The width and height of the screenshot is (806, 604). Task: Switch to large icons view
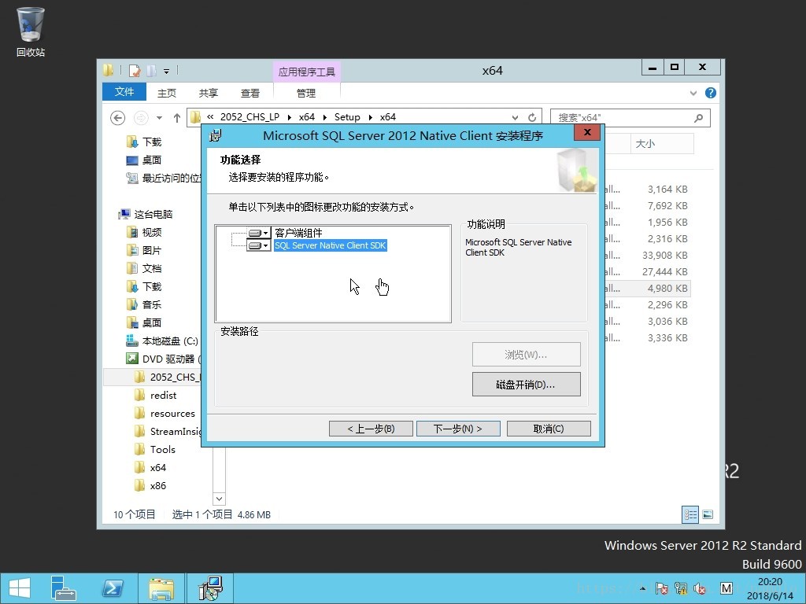[x=708, y=514]
